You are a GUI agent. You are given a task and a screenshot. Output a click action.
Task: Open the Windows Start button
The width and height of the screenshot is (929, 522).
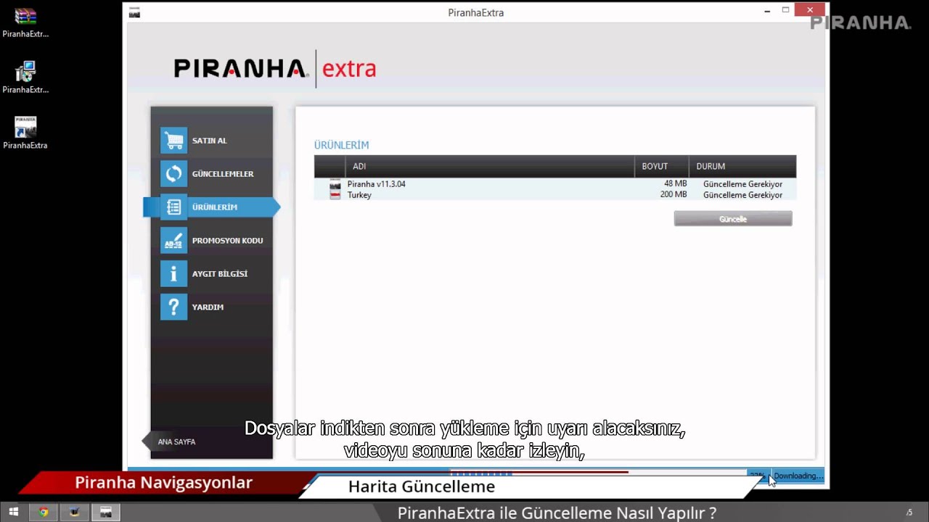[x=14, y=513]
